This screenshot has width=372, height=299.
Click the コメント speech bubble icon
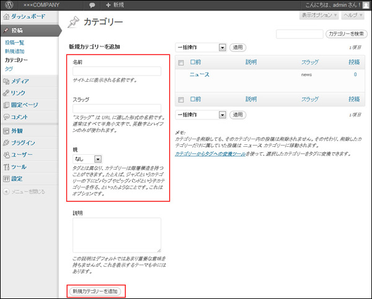point(6,117)
